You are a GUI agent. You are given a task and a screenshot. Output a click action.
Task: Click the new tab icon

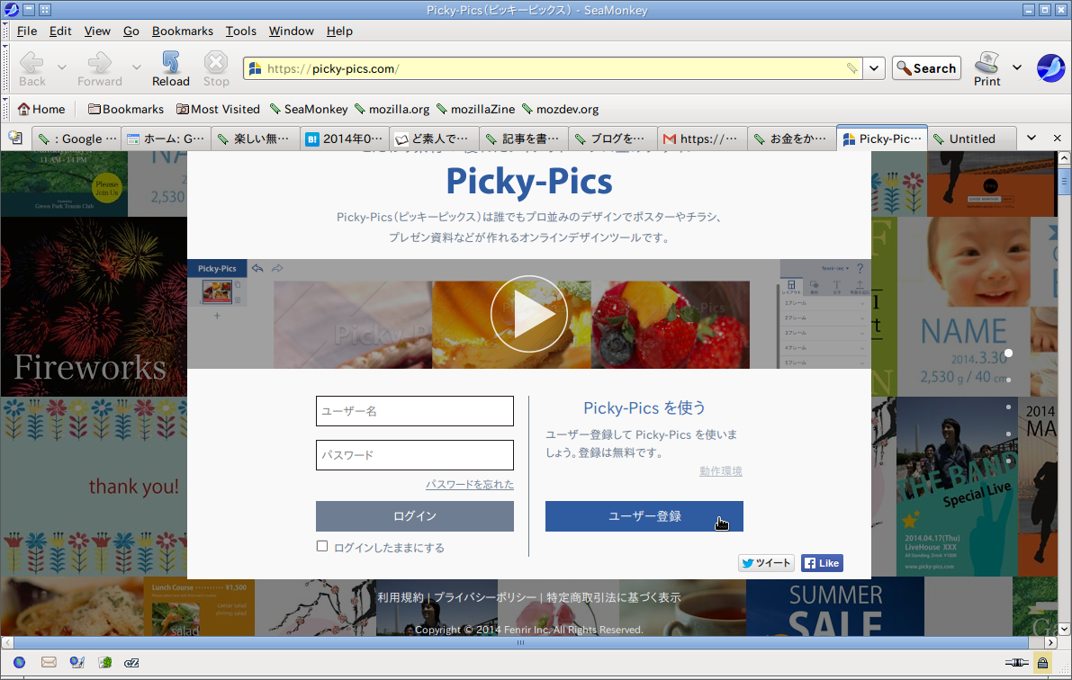tap(15, 138)
